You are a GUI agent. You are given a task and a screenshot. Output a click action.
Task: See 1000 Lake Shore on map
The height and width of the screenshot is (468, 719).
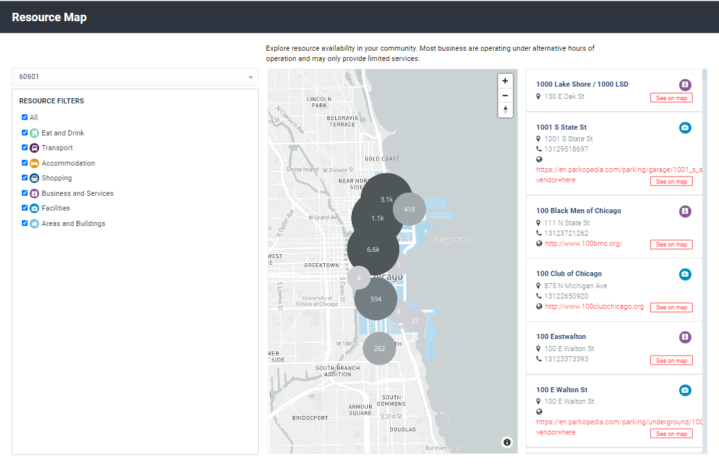point(671,98)
